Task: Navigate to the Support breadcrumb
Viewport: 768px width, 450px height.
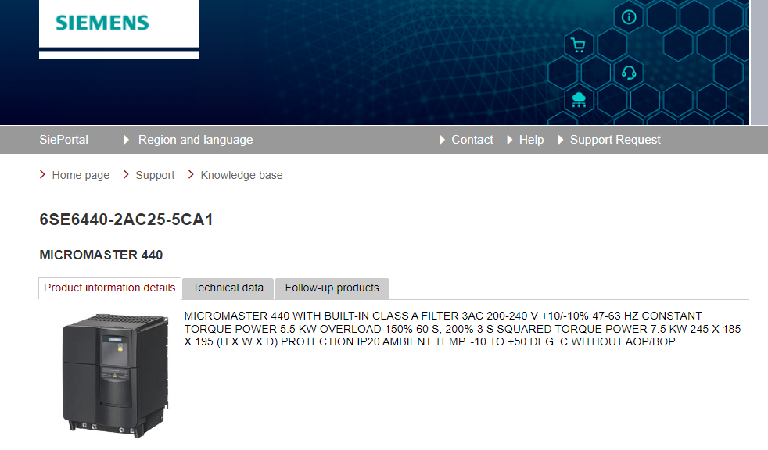Action: pos(155,175)
